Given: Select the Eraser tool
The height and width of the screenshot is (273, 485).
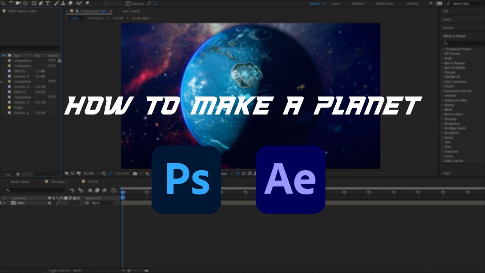Looking at the screenshot, I should point(70,3).
